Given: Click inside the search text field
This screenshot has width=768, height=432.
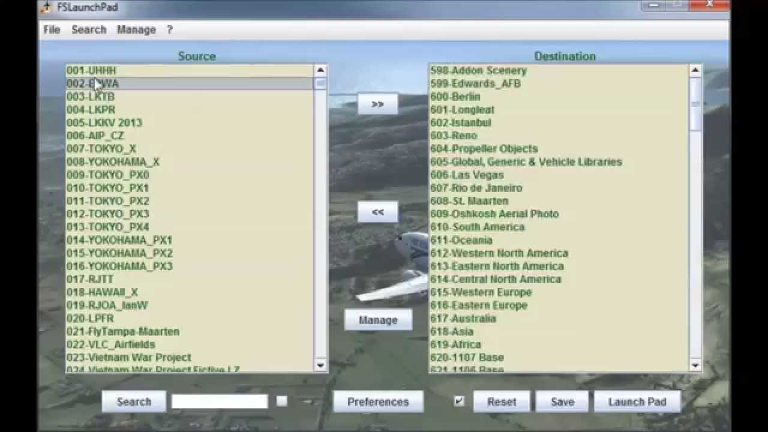Looking at the screenshot, I should 219,400.
